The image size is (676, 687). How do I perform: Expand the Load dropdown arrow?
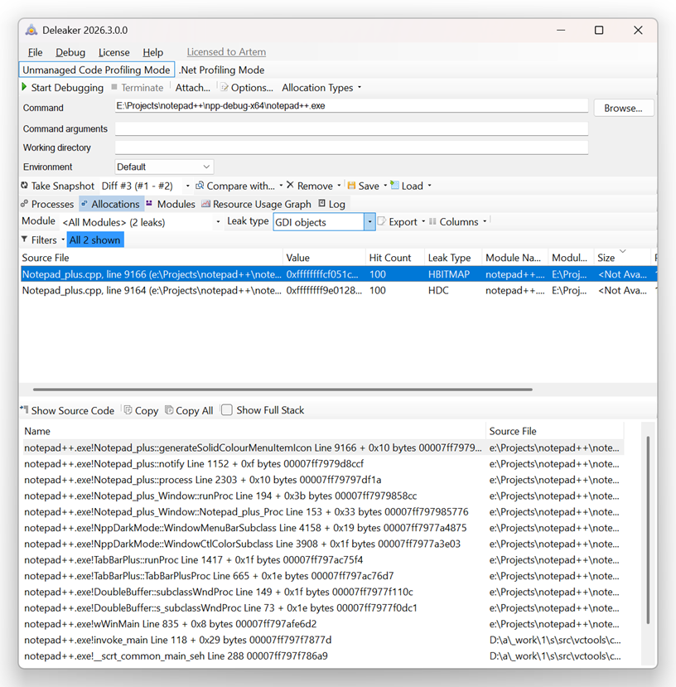coord(429,186)
